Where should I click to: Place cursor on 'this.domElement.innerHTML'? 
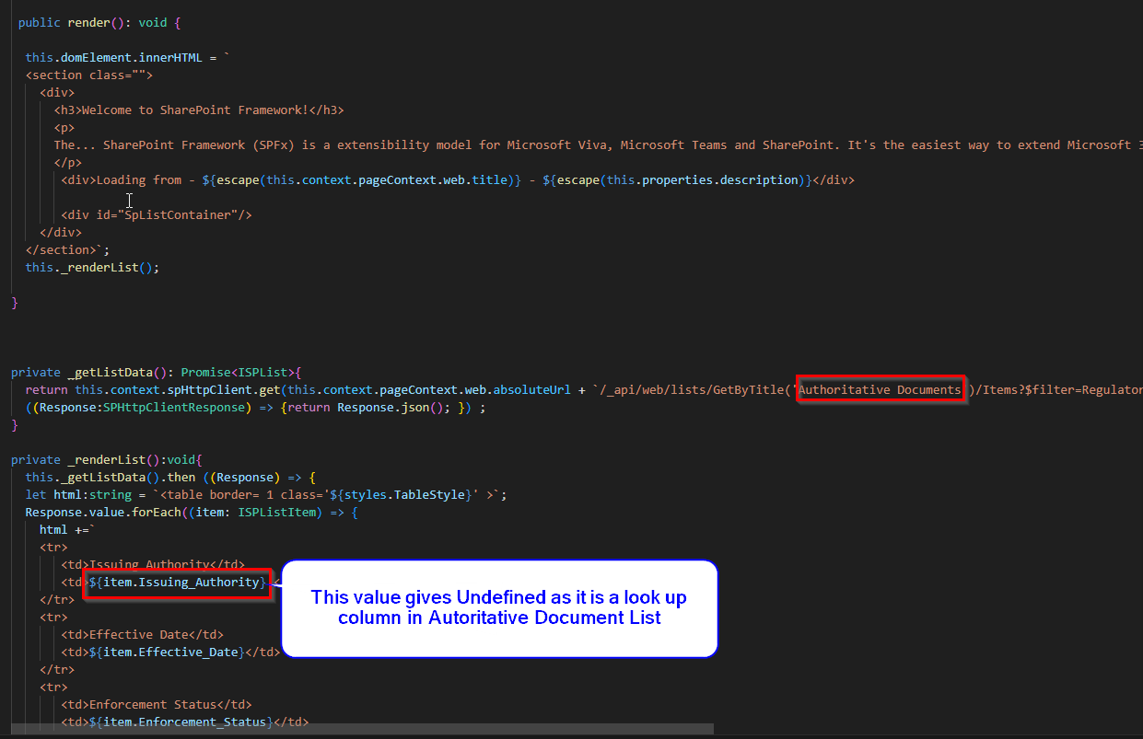click(113, 57)
